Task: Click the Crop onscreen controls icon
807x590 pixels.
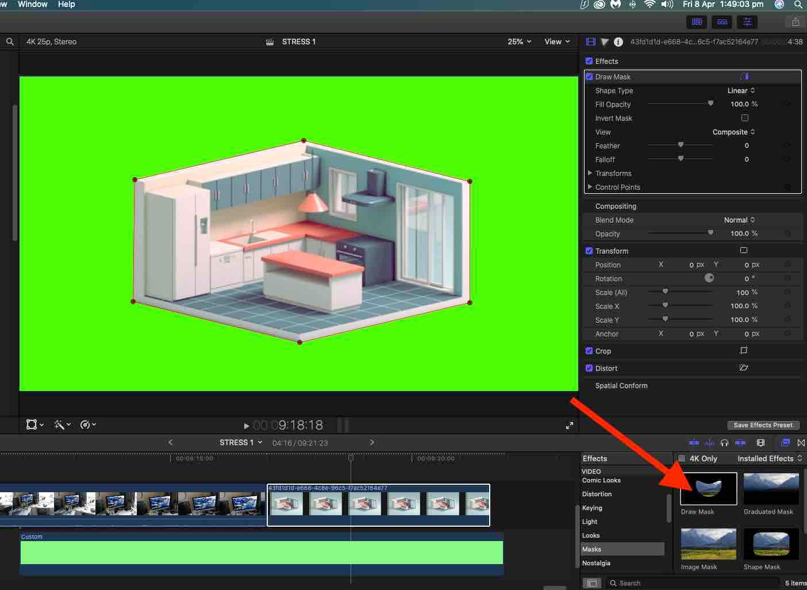Action: [743, 351]
